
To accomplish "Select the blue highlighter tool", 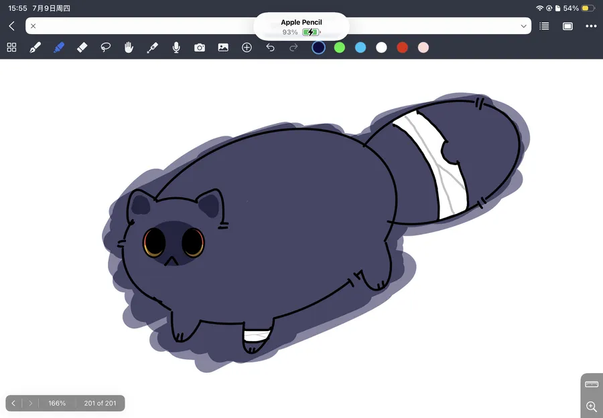I will pos(59,47).
